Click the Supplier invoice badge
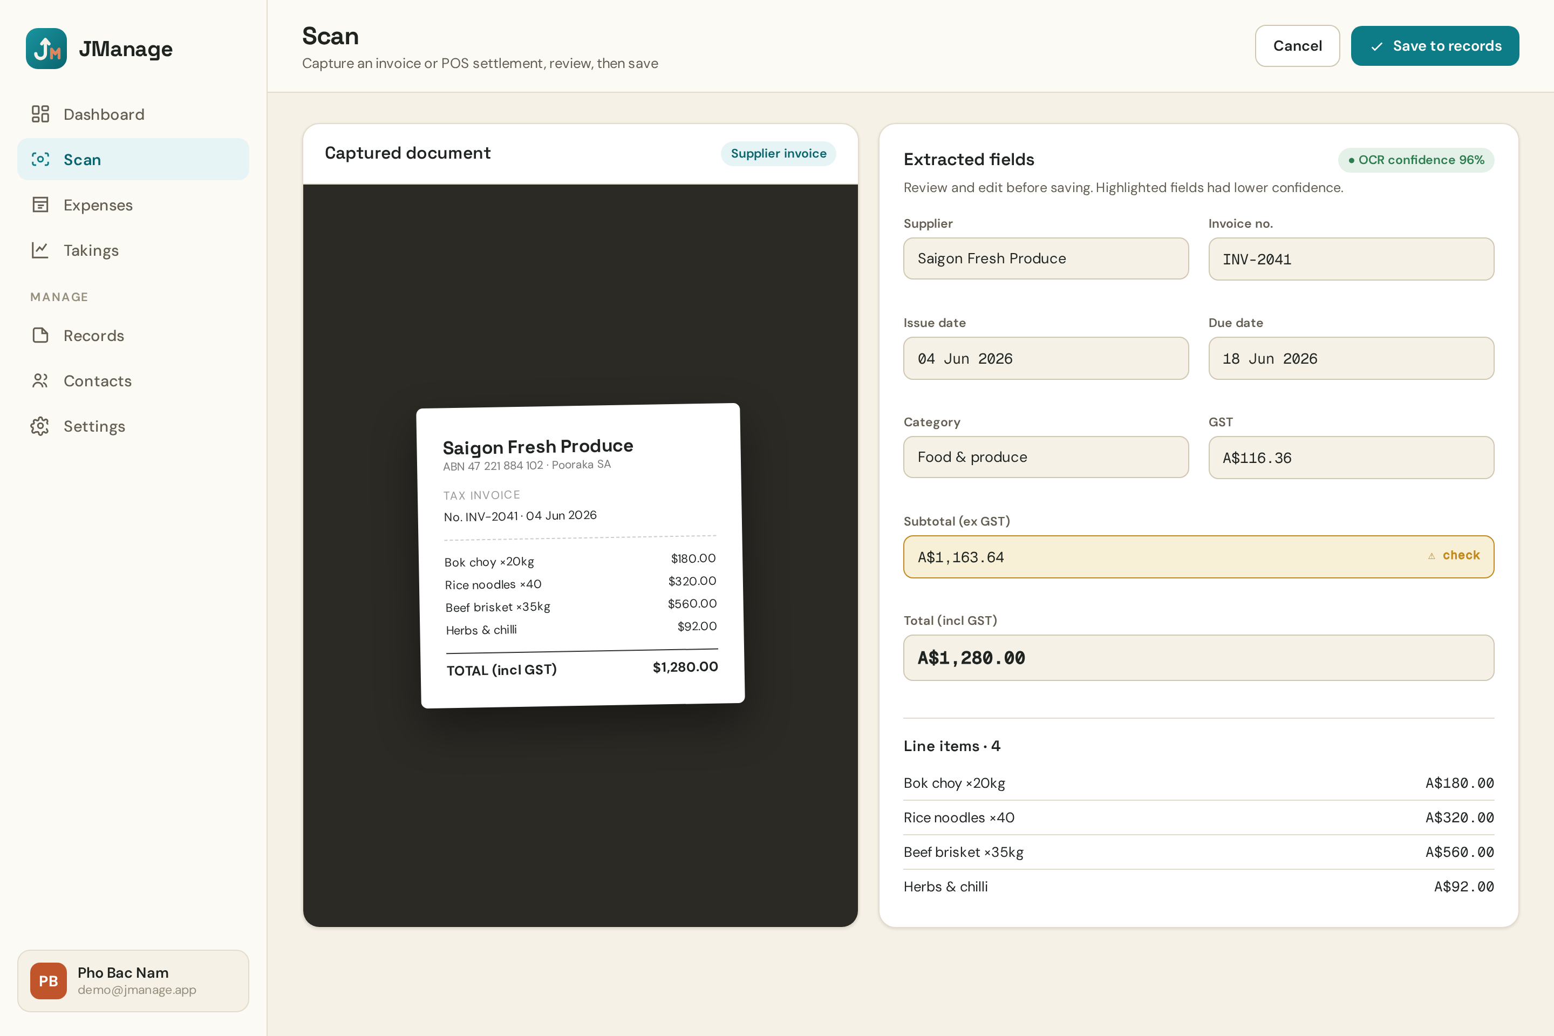The width and height of the screenshot is (1554, 1036). 778,153
